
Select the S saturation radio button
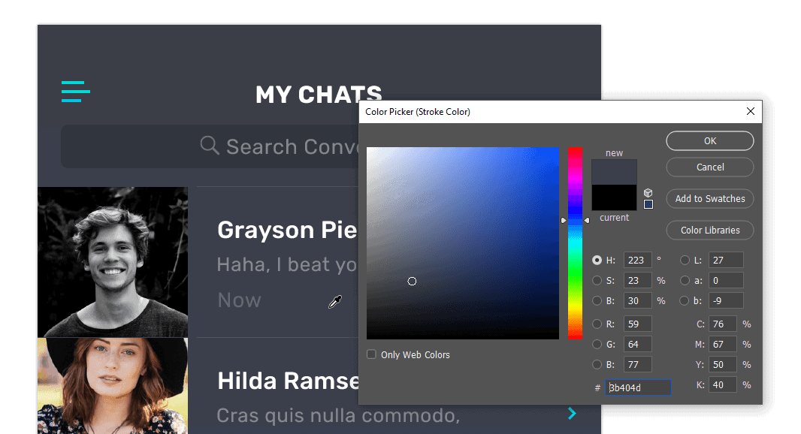[597, 280]
